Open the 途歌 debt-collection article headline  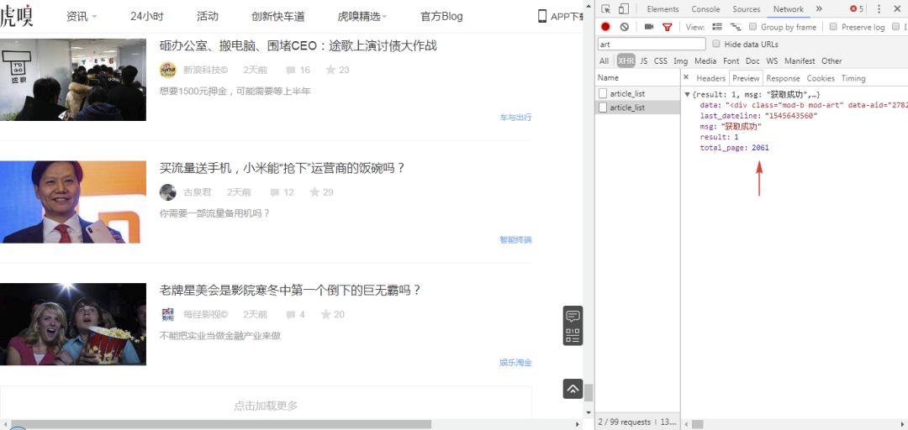coord(298,45)
